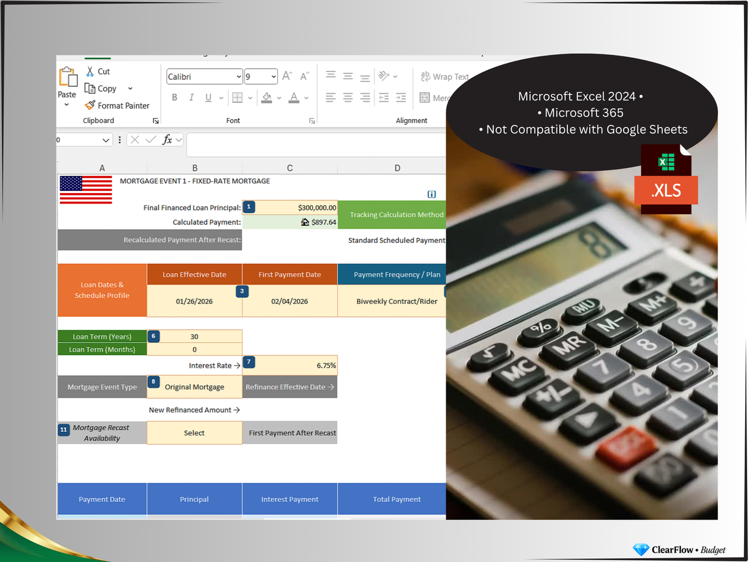Open the Copy options arrow
Viewport: 749px width, 562px height.
tap(130, 89)
